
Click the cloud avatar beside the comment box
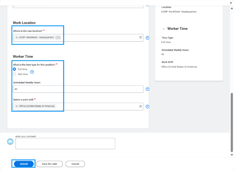tap(11, 142)
